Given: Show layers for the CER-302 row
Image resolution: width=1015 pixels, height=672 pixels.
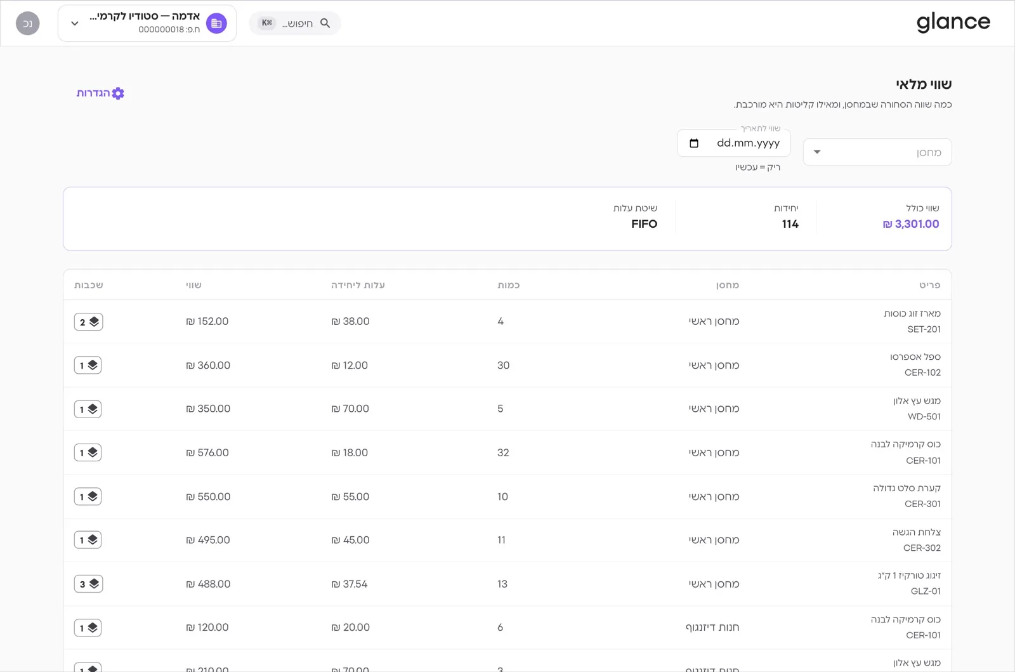Looking at the screenshot, I should point(88,540).
